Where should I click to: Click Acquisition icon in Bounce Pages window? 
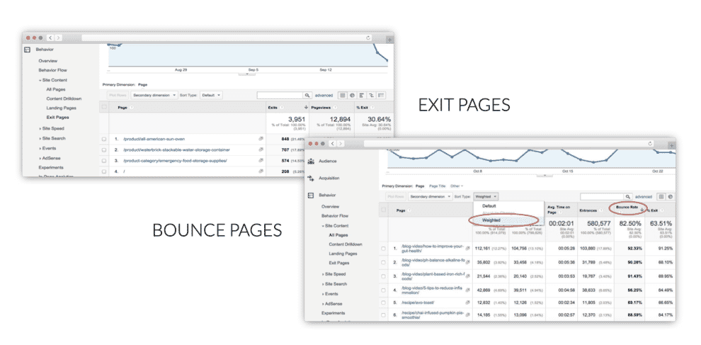tap(311, 178)
